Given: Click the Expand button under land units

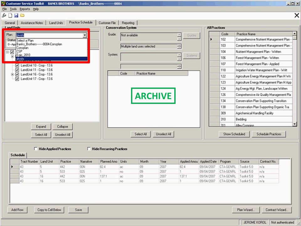Looking at the screenshot, I should [x=41, y=126].
